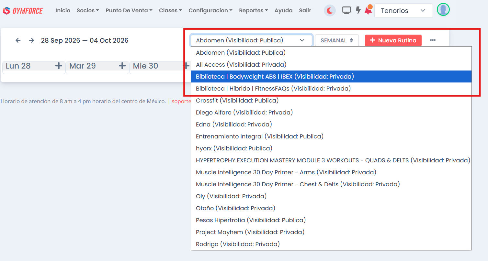This screenshot has width=488, height=261.
Task: Go to next week arrow
Action: pos(31,40)
